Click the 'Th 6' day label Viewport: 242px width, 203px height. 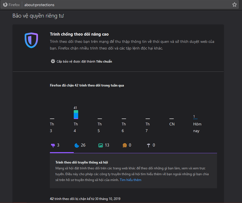pos(124,127)
